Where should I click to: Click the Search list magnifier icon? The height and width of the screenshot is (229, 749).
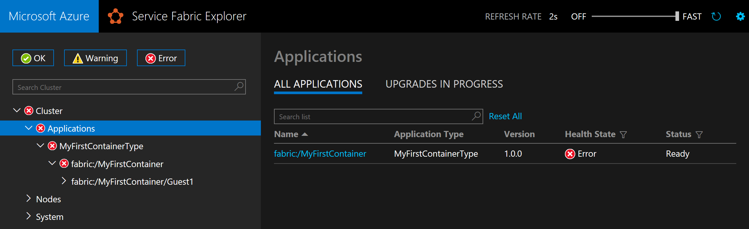coord(476,116)
